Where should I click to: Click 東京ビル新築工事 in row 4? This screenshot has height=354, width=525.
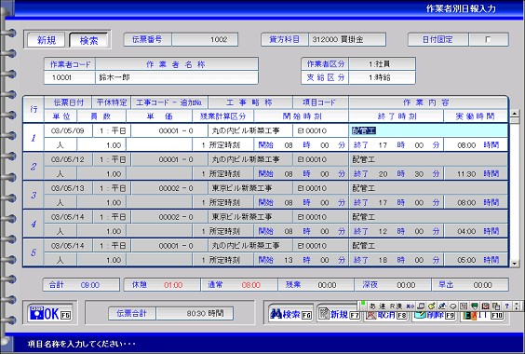250,217
